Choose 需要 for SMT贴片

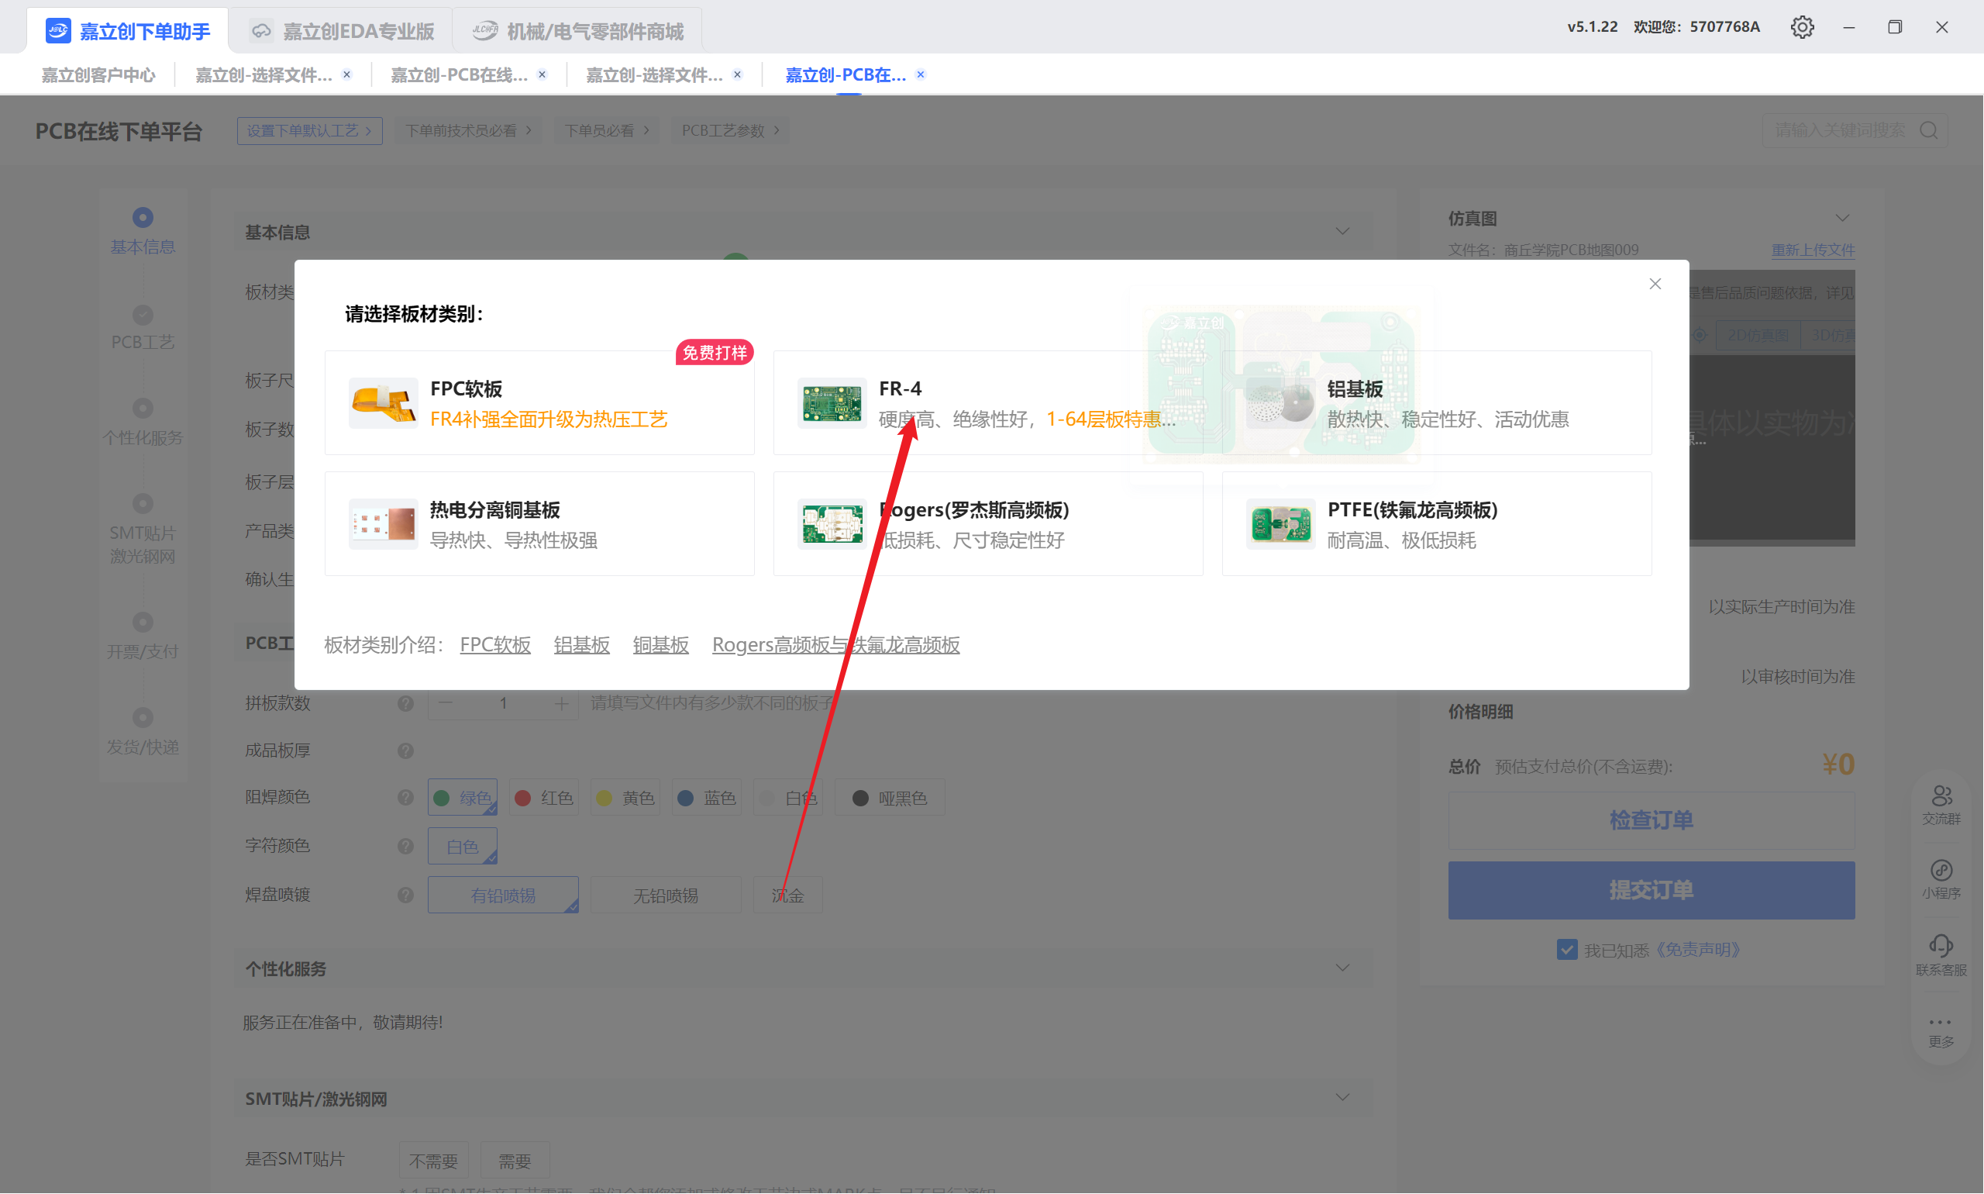[514, 1160]
